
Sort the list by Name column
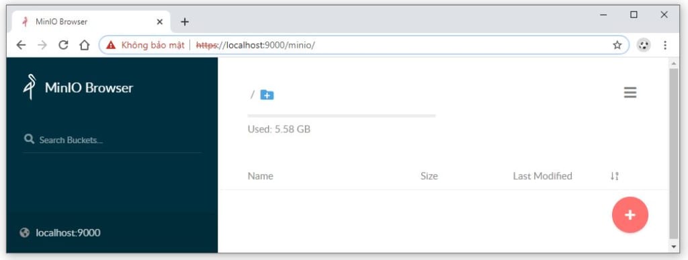click(260, 176)
